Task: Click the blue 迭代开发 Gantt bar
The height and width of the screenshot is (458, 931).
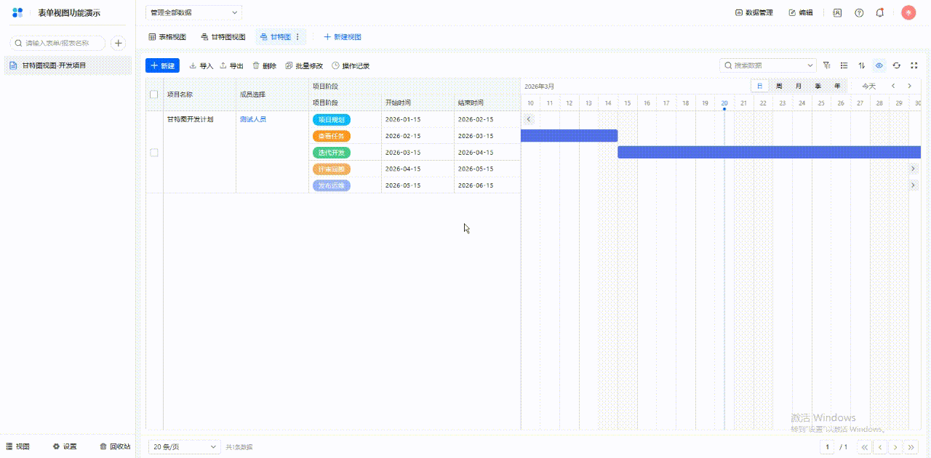Action: 769,152
